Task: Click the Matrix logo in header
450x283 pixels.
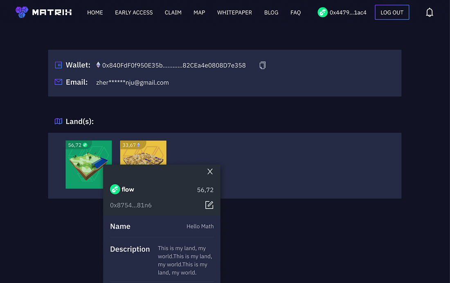Action: pyautogui.click(x=43, y=12)
